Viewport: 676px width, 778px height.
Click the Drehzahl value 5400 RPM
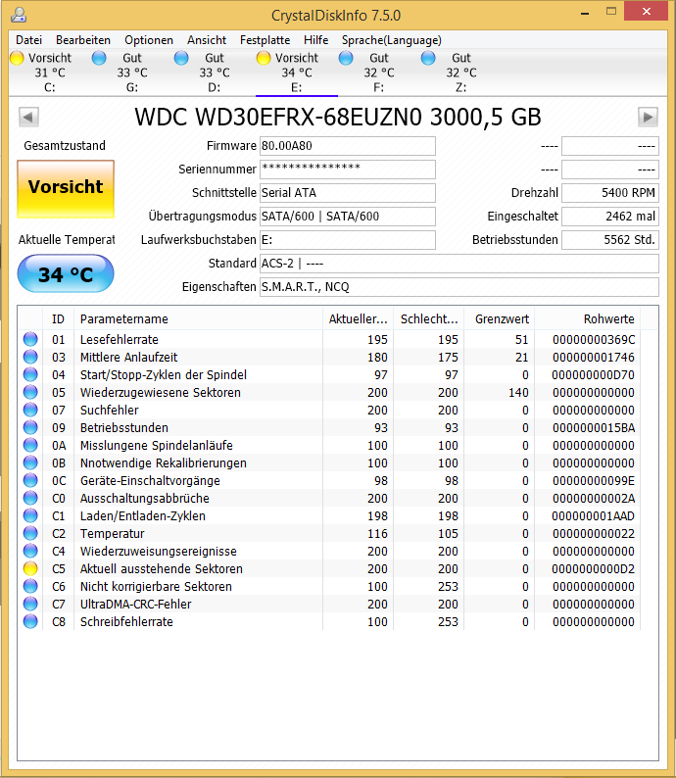(610, 192)
